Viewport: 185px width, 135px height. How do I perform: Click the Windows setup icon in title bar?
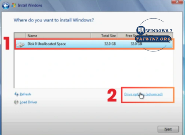(x=14, y=5)
